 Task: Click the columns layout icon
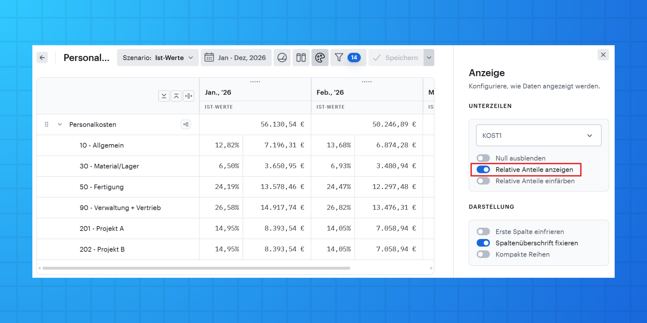[301, 57]
